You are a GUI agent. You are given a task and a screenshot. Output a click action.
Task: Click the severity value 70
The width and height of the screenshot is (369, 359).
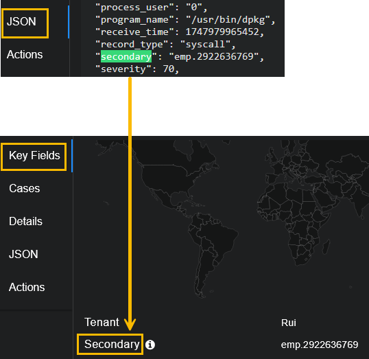point(169,69)
